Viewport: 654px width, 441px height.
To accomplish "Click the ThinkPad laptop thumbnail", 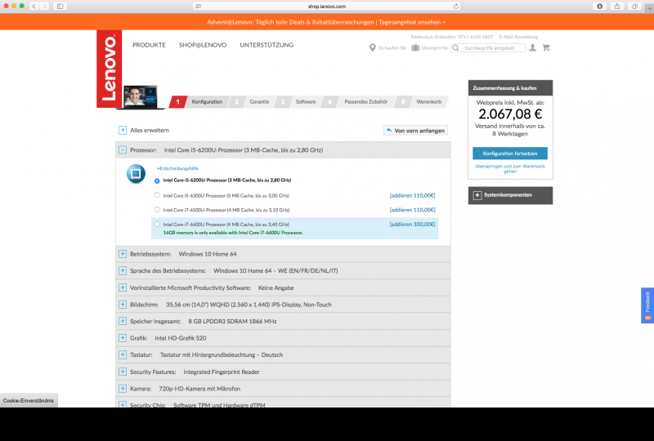I will 141,97.
